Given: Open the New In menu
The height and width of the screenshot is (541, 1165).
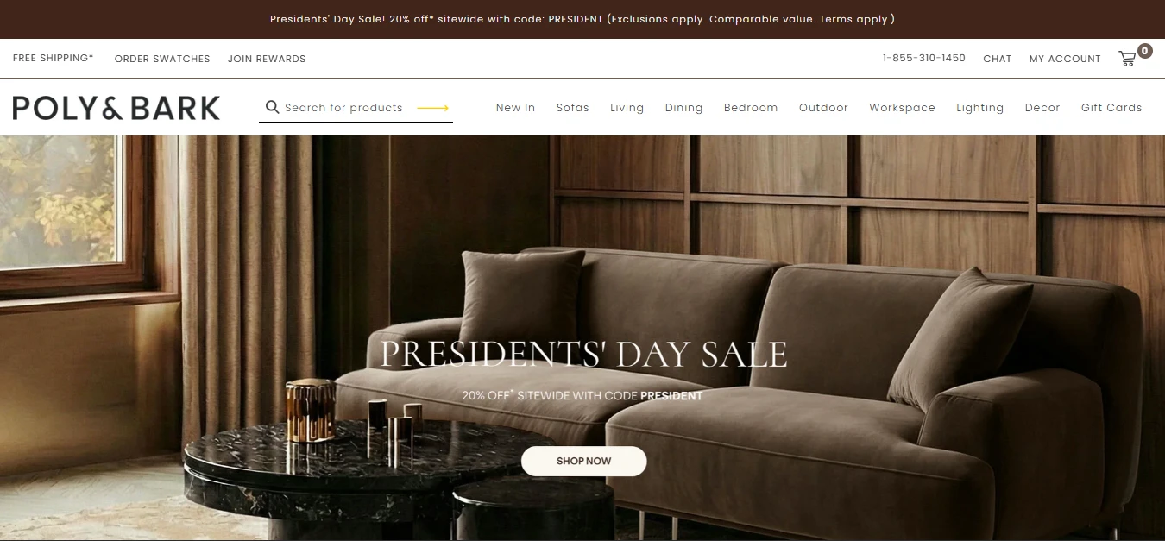Looking at the screenshot, I should point(515,108).
